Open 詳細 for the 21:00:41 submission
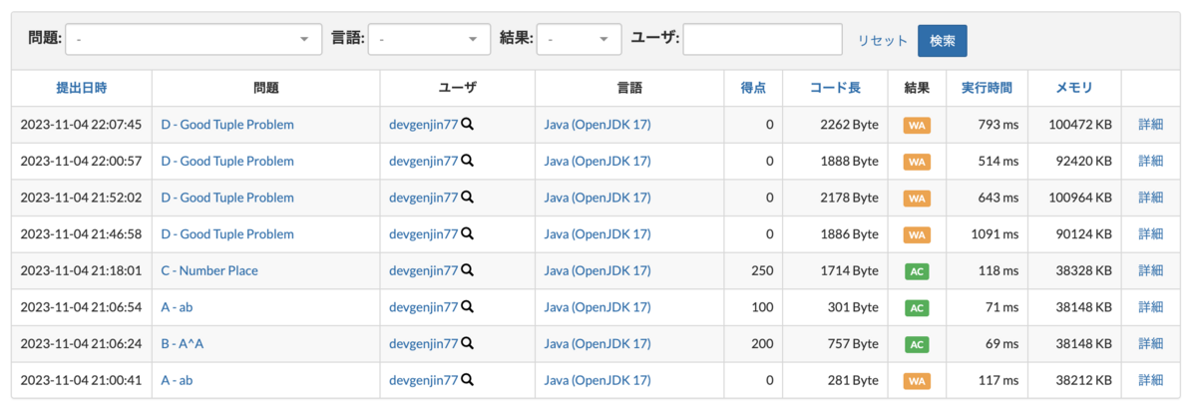1197x417 pixels. click(x=1151, y=380)
